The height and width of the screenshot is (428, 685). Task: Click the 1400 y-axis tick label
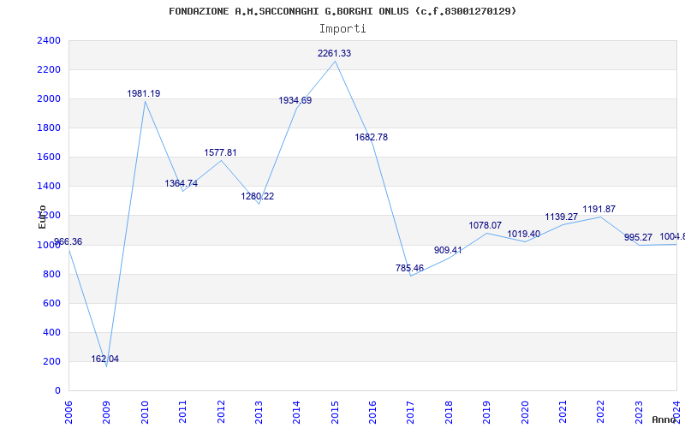(49, 187)
